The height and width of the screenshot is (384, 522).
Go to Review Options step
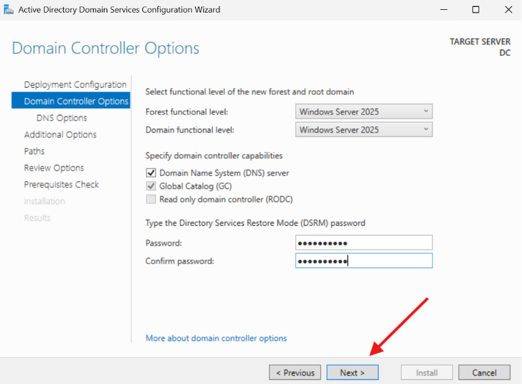54,168
